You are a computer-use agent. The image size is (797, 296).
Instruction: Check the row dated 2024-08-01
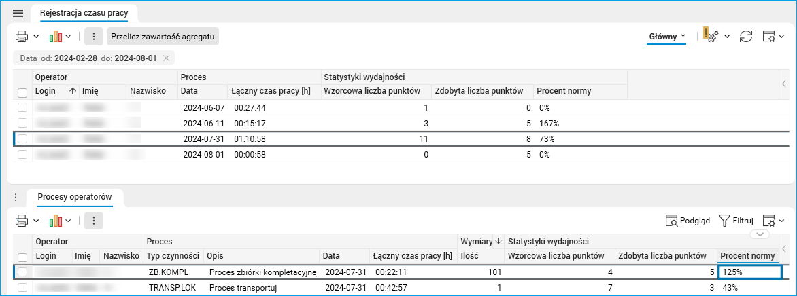(22, 154)
